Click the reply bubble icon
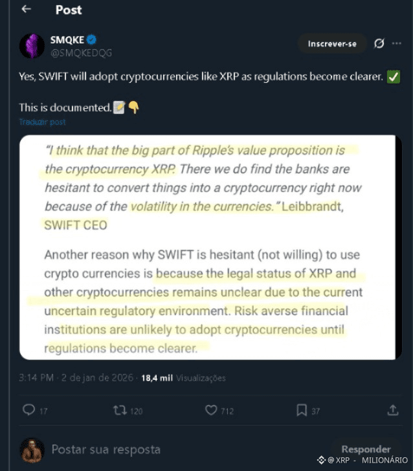 [28, 410]
